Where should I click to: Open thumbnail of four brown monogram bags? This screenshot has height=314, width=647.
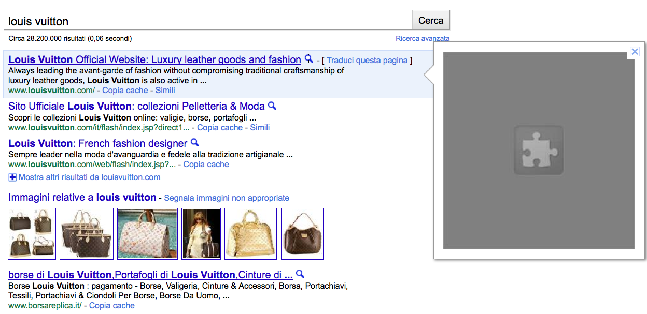coord(32,233)
